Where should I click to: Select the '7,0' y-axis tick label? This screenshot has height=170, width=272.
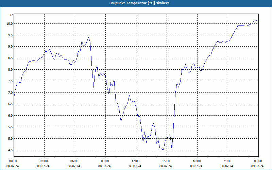coord(11,92)
